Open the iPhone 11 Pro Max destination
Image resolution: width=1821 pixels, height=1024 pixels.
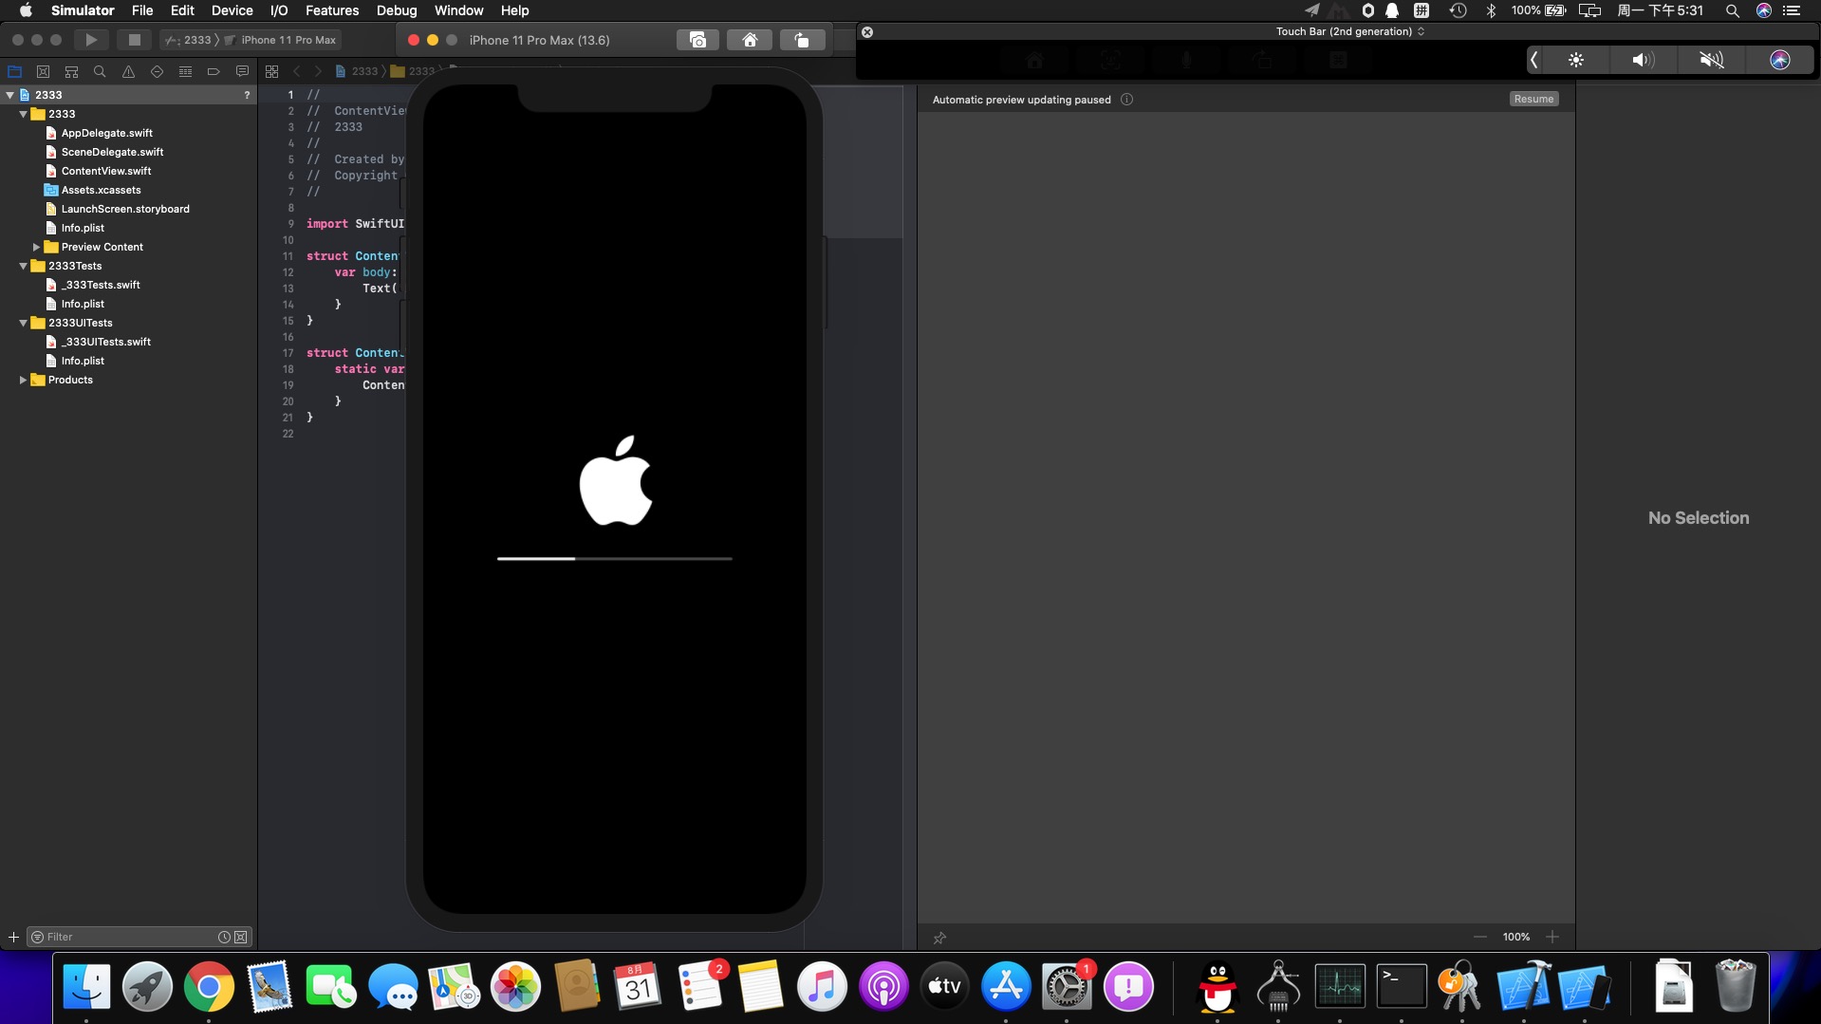point(282,40)
